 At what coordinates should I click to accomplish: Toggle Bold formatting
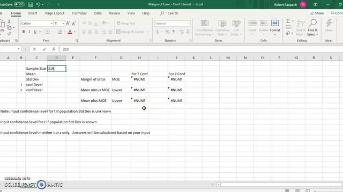point(24,32)
